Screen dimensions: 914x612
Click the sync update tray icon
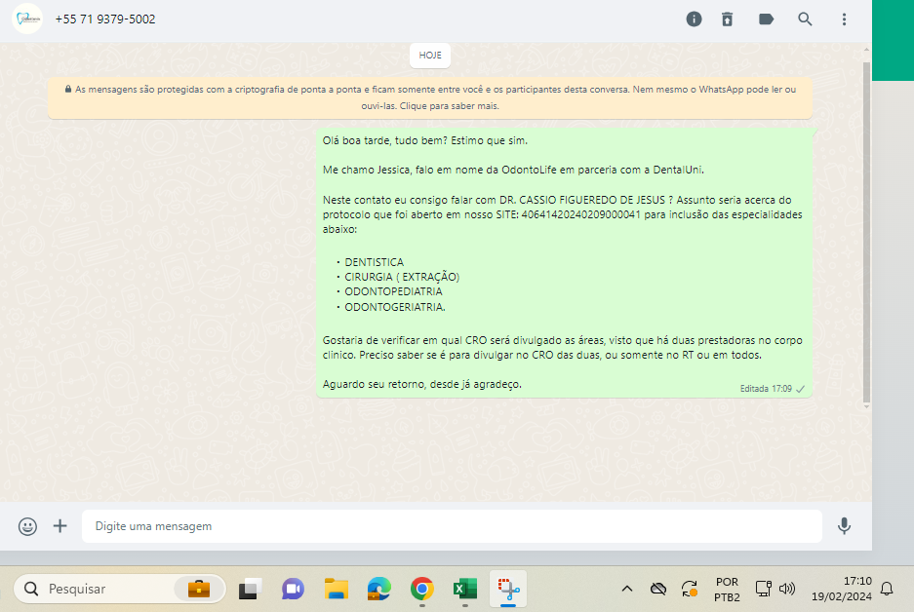tap(690, 589)
